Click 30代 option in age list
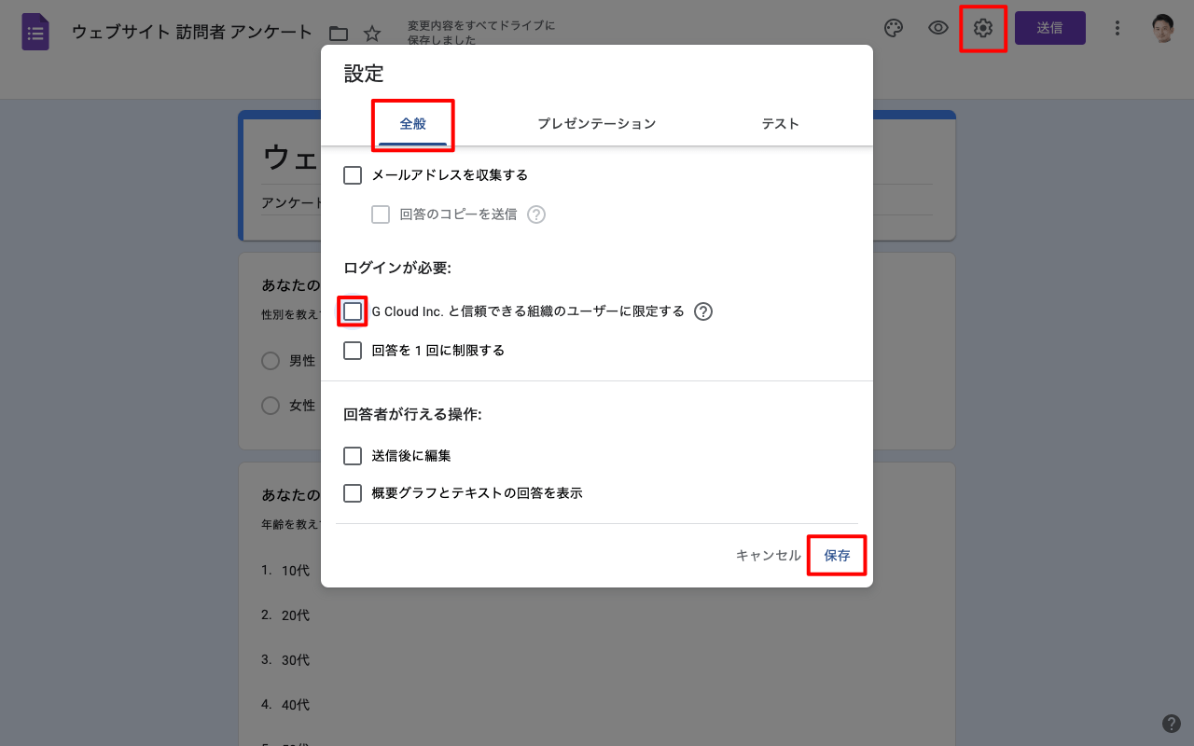This screenshot has height=746, width=1194. tap(296, 660)
